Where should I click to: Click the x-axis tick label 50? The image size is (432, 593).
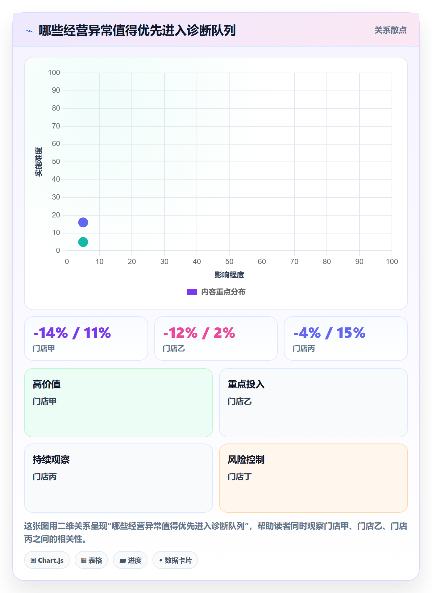point(229,262)
